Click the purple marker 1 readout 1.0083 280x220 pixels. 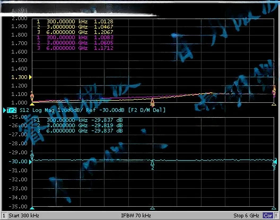[x=103, y=38]
